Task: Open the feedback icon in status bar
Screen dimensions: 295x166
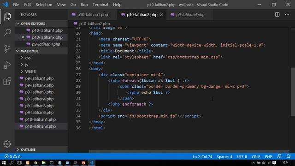Action: point(279,156)
